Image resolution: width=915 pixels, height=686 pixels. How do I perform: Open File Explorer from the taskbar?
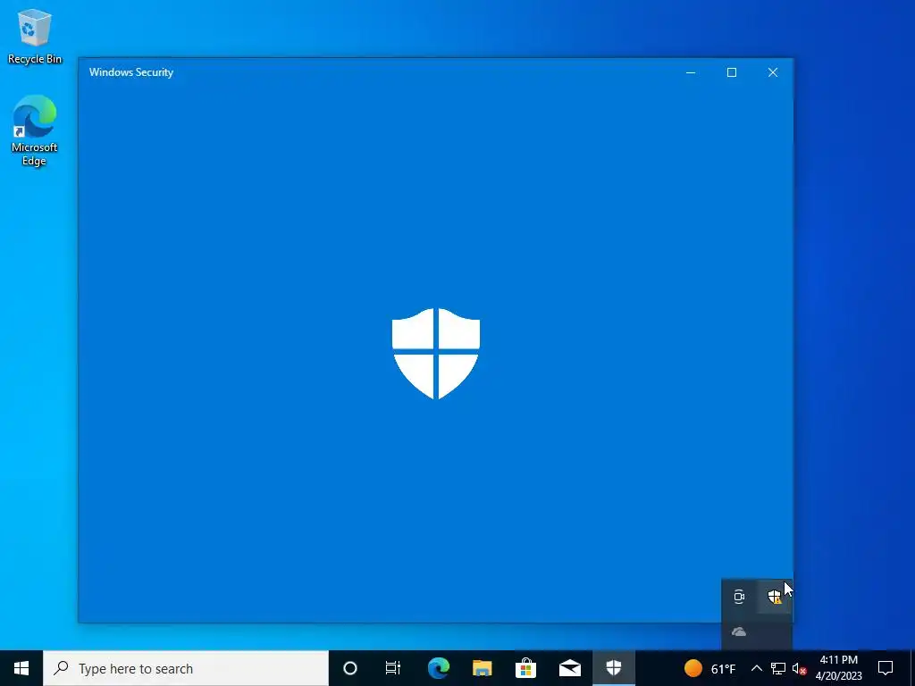tap(482, 668)
